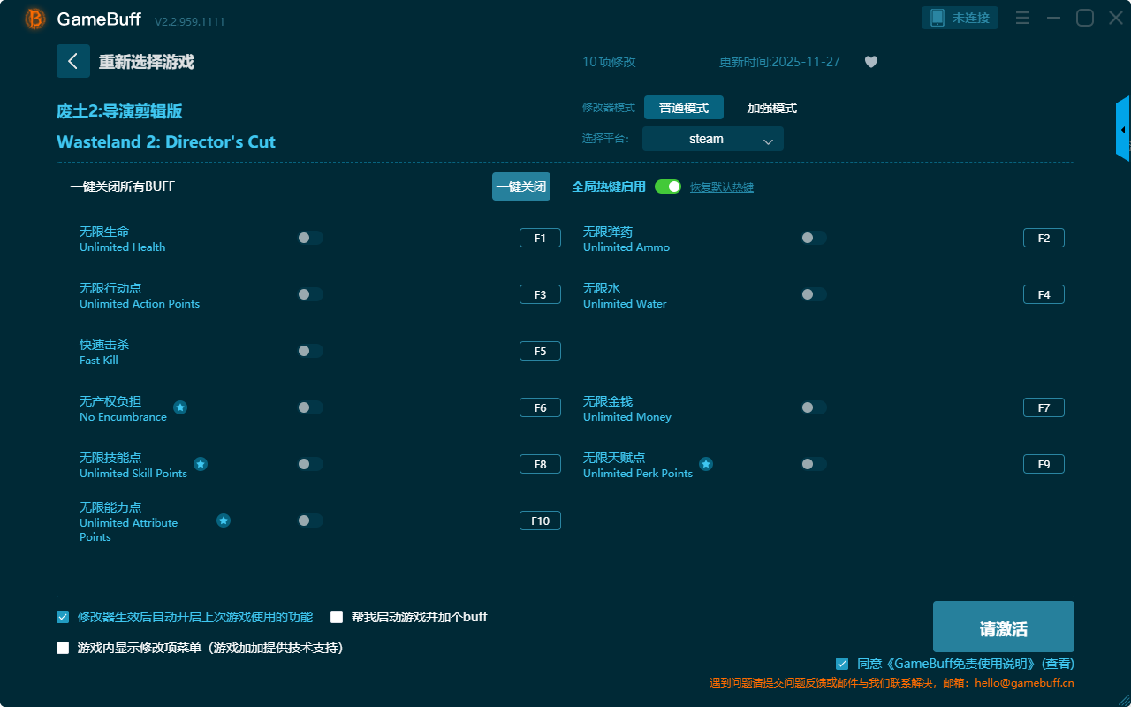
Task: Open the steam platform dropdown
Action: pos(712,139)
